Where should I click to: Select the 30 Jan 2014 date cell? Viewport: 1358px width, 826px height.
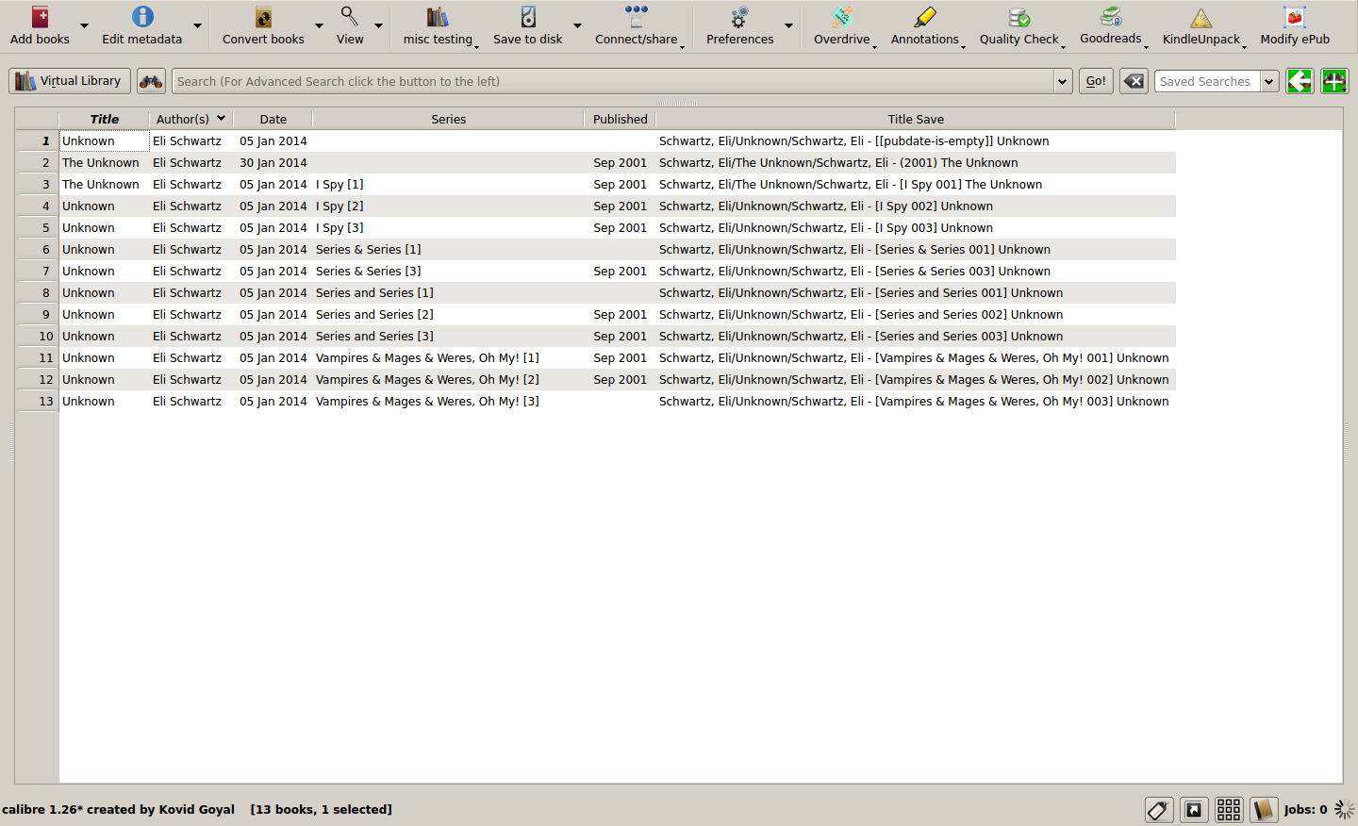[273, 163]
